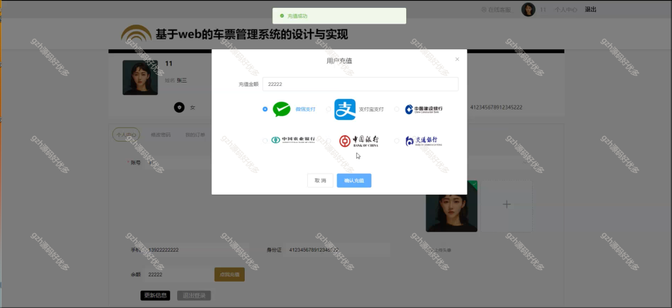Click the 充值成功 success message icon
This screenshot has height=308, width=672.
pos(282,16)
